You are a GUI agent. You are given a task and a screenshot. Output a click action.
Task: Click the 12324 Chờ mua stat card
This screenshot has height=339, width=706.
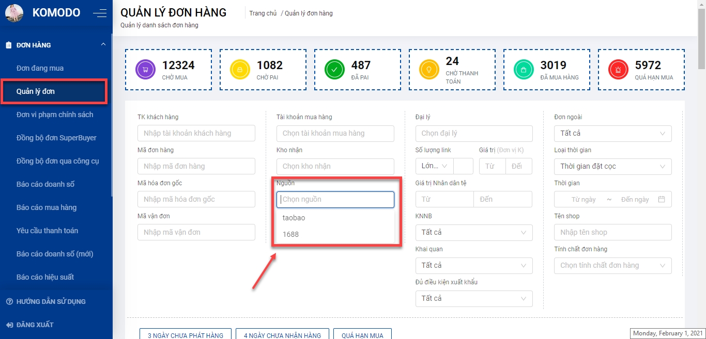(168, 71)
